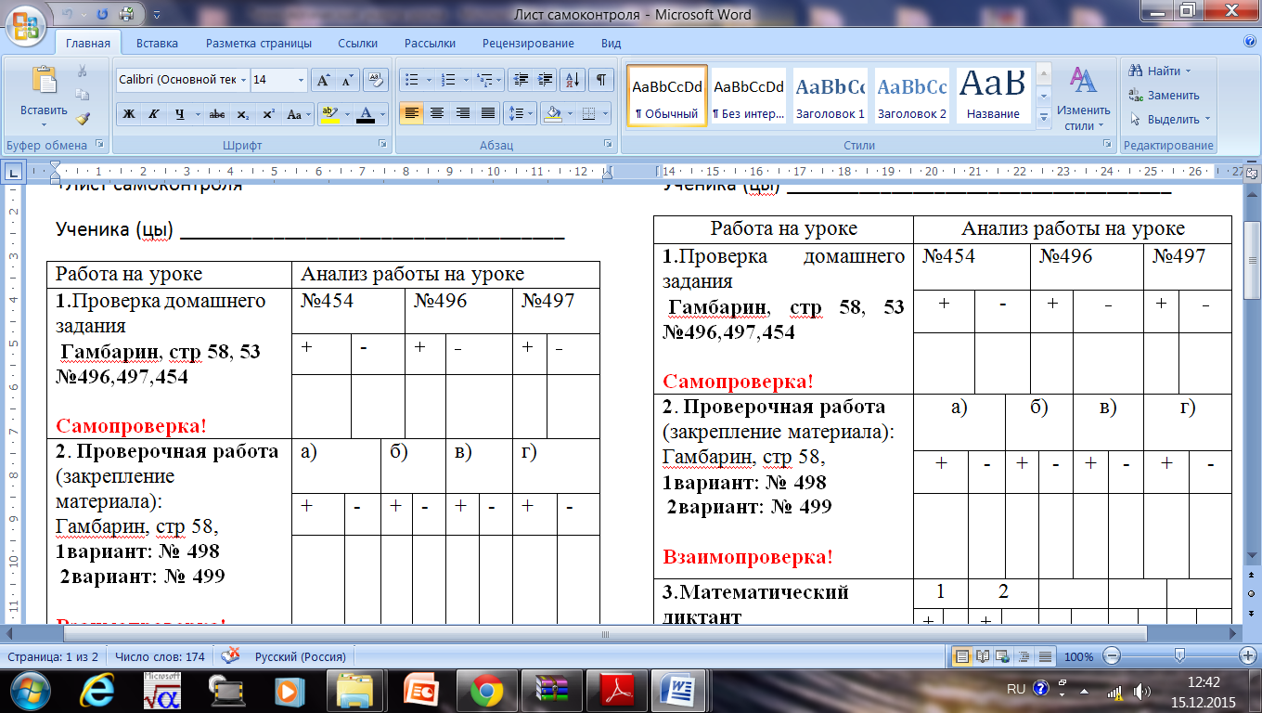Image resolution: width=1262 pixels, height=713 pixels.
Task: Switch to the Ссылки tab
Action: [357, 43]
